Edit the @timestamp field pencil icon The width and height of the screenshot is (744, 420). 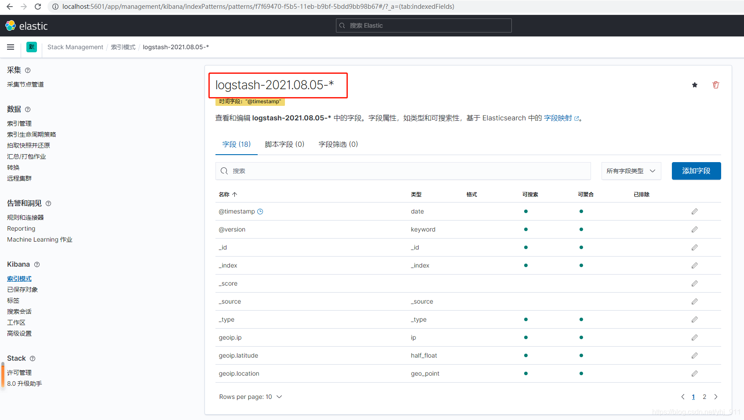[x=695, y=211]
